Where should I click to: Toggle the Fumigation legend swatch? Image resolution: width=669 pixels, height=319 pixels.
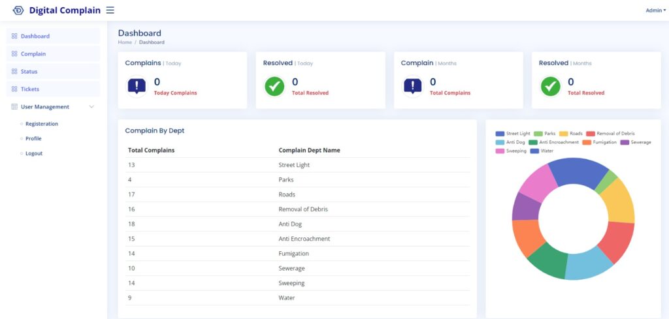tap(587, 142)
